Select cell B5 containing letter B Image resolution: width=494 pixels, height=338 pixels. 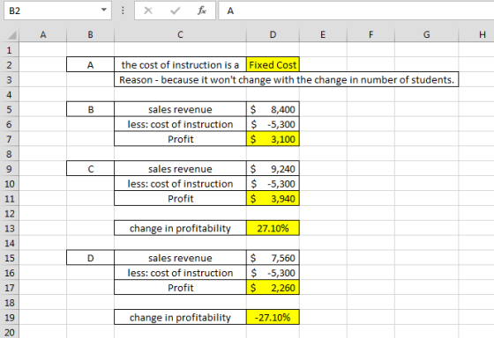coord(90,109)
